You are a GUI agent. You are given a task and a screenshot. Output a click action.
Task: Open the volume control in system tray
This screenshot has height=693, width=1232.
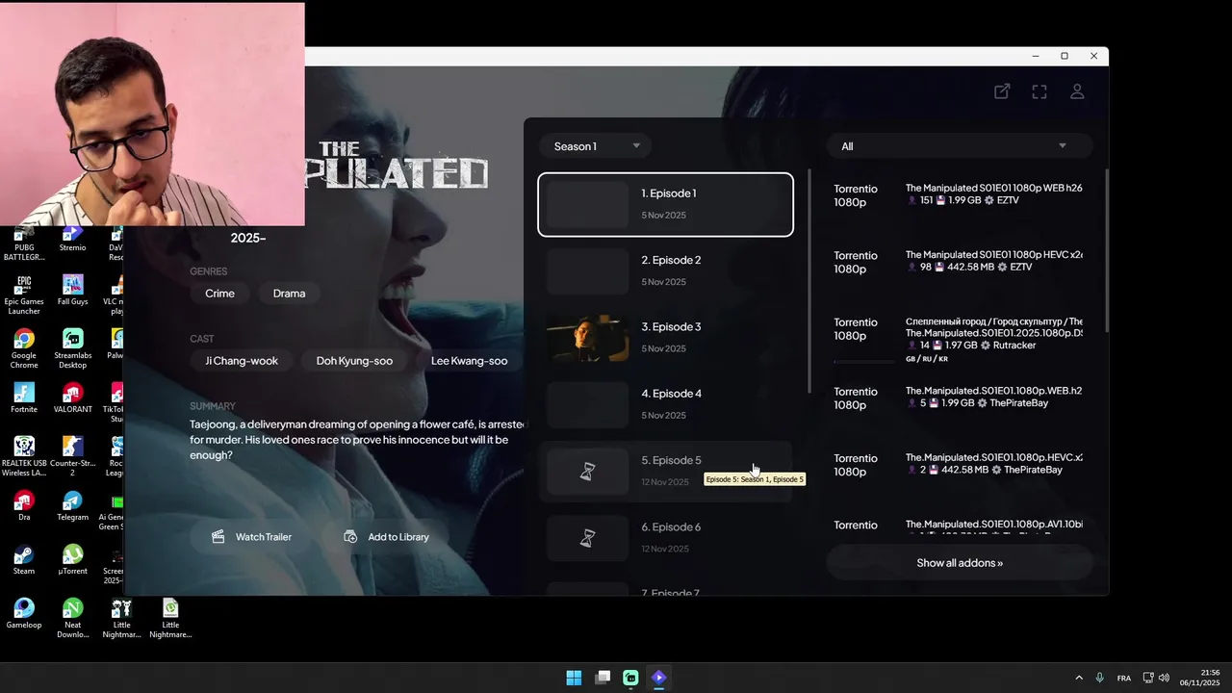1165,678
